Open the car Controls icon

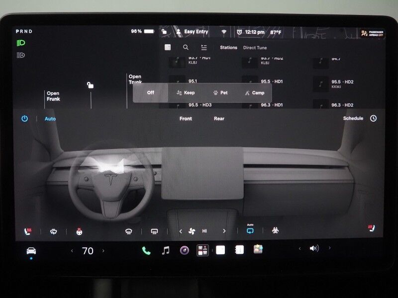point(31,251)
